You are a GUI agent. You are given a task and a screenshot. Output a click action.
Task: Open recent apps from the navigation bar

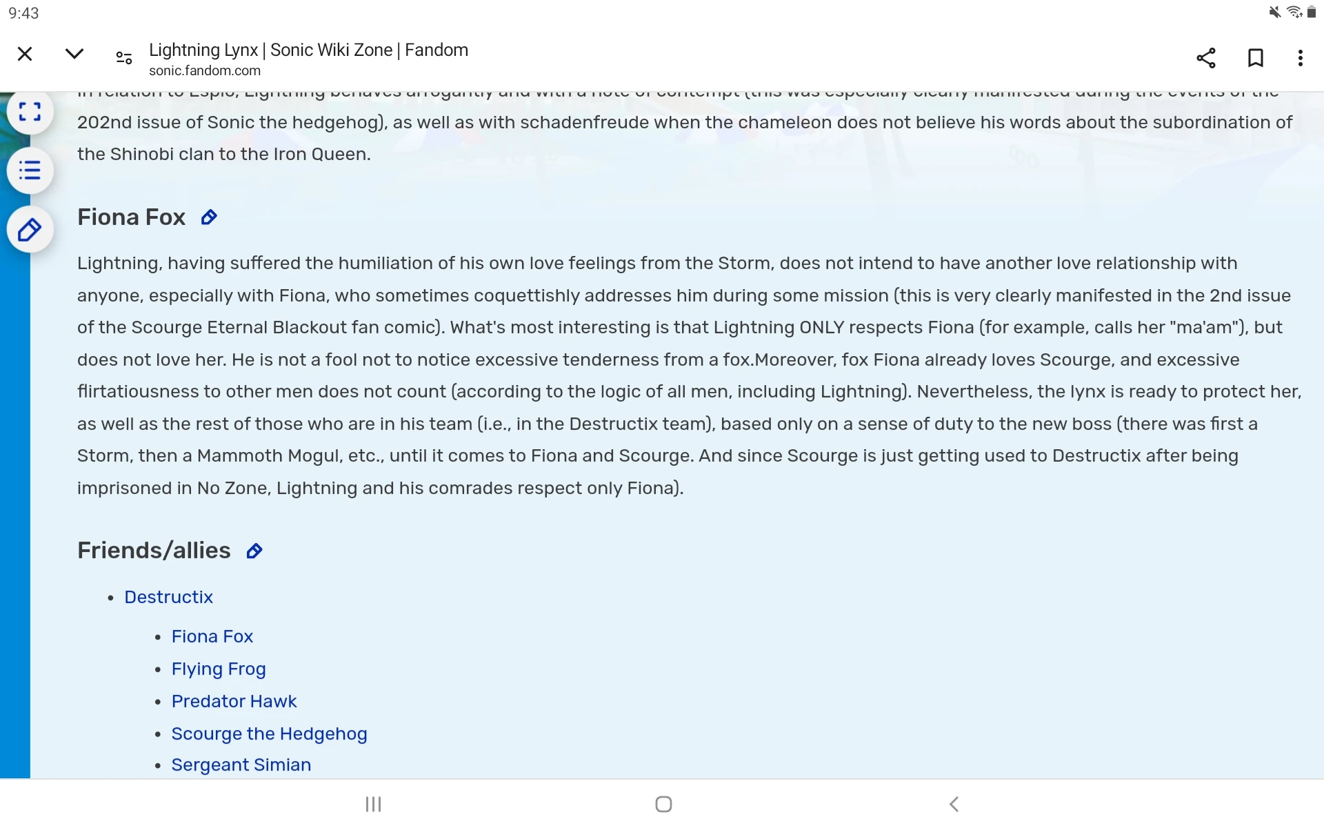[x=373, y=803]
